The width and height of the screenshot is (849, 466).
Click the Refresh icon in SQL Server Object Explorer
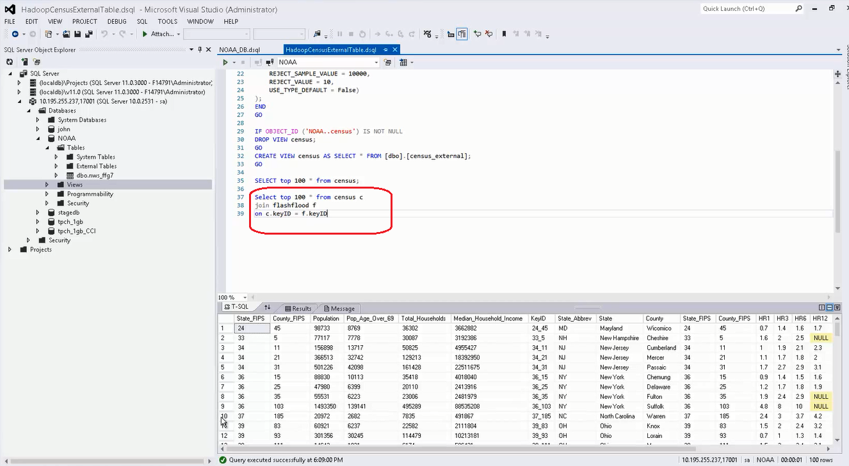[10, 62]
